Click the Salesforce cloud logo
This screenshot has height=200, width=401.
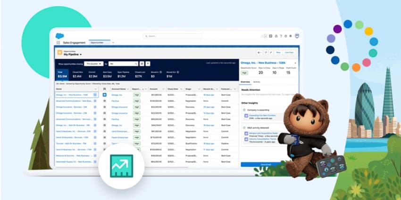(59, 36)
